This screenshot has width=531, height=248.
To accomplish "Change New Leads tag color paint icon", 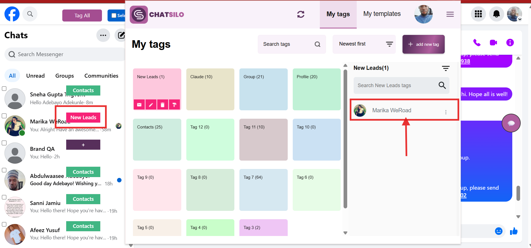I will coord(174,105).
